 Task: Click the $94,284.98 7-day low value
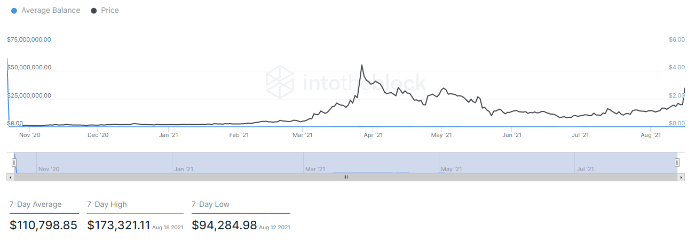coord(224,226)
